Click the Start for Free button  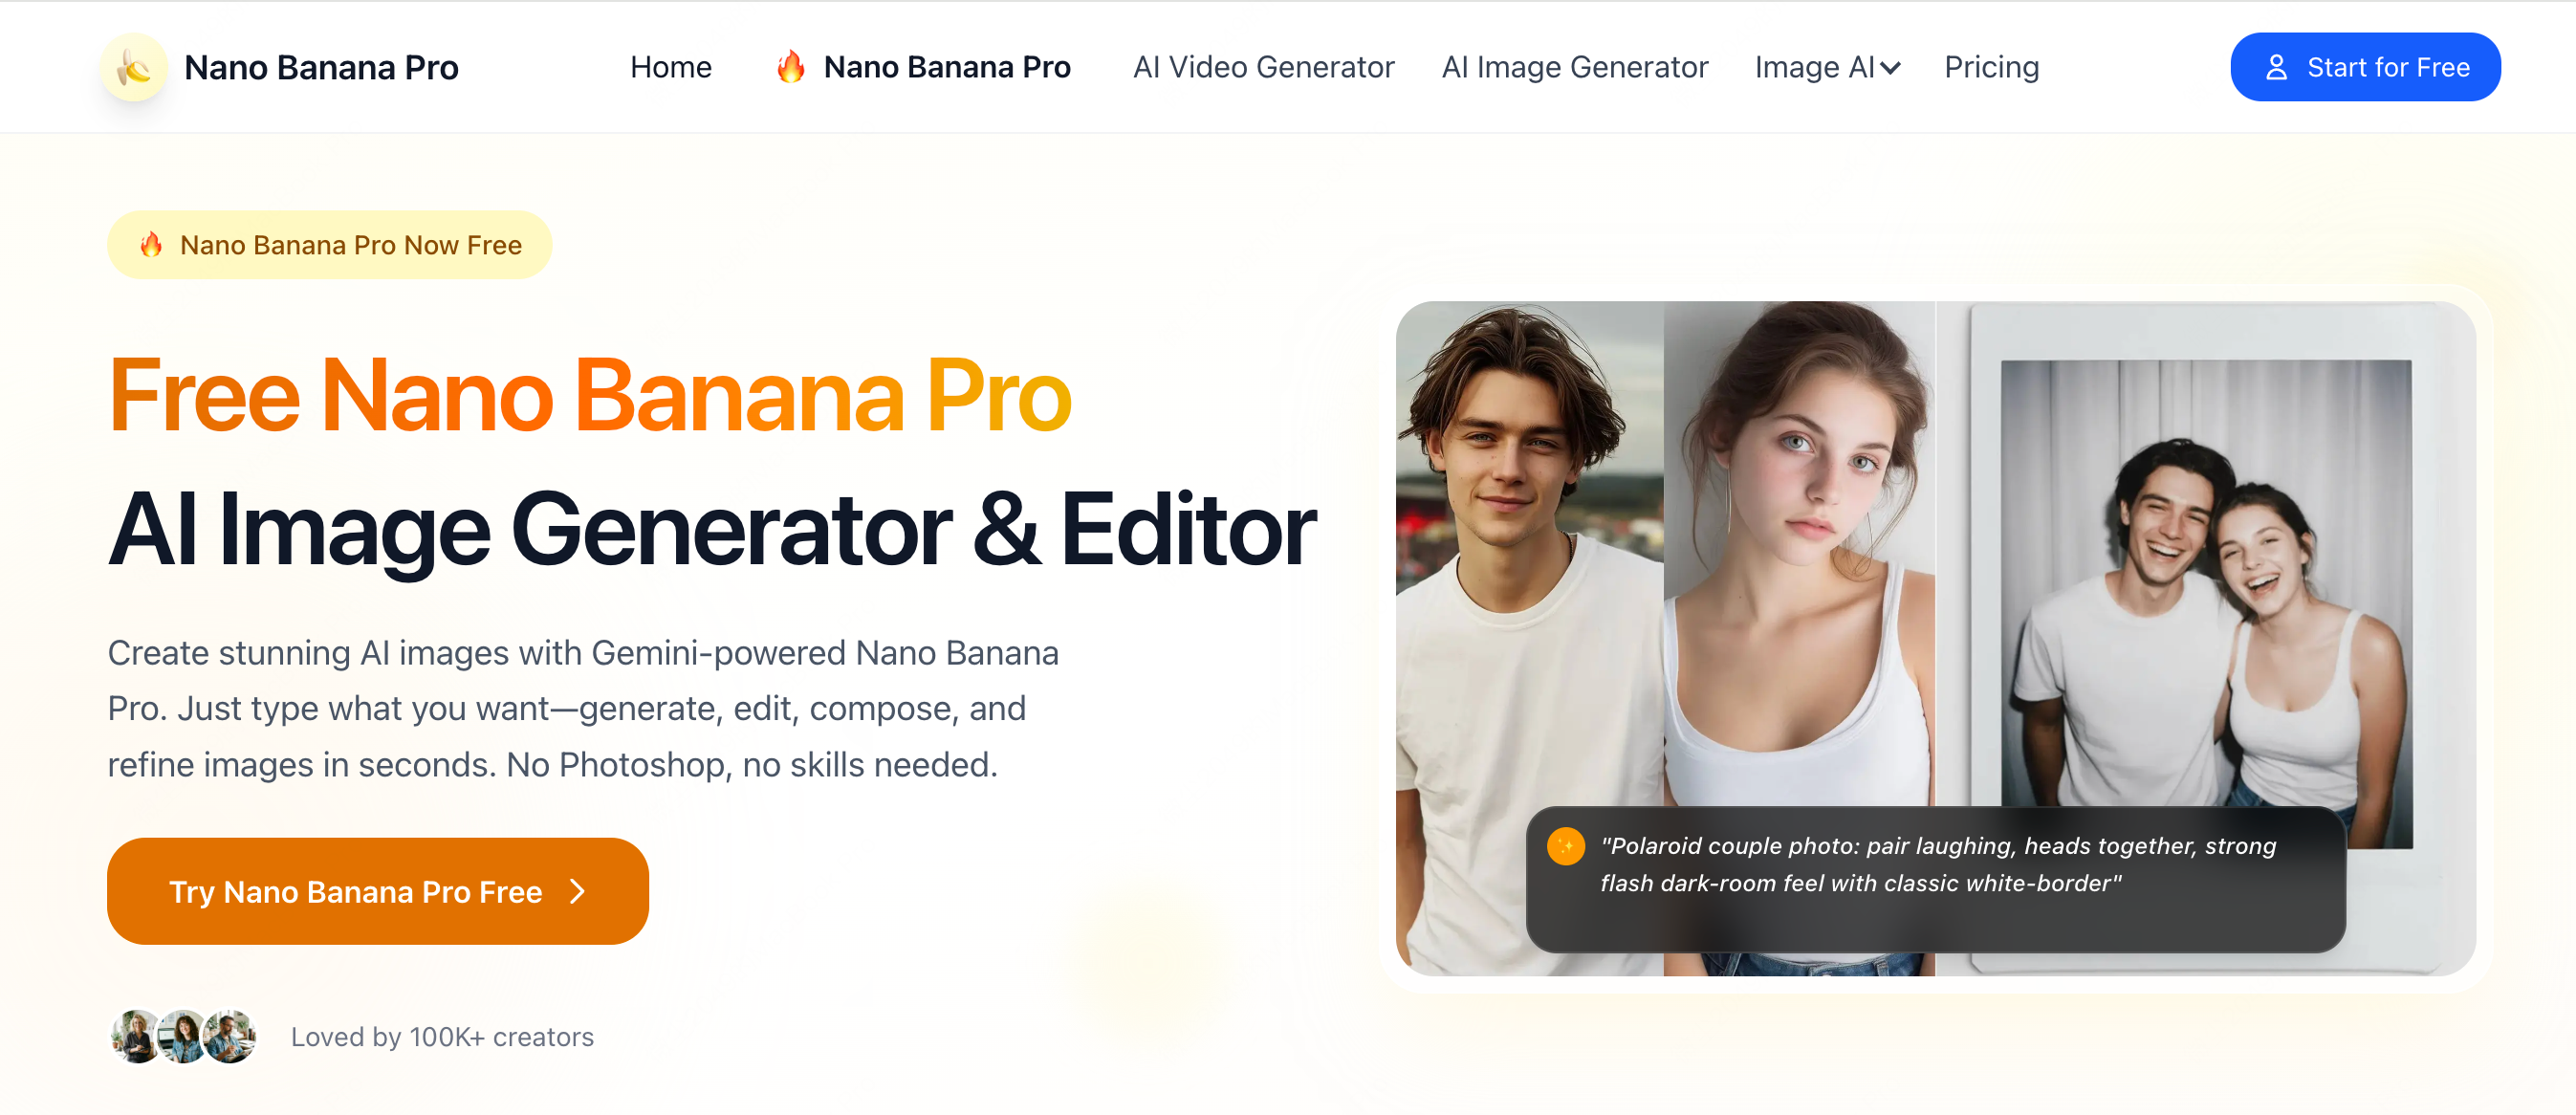pyautogui.click(x=2365, y=67)
